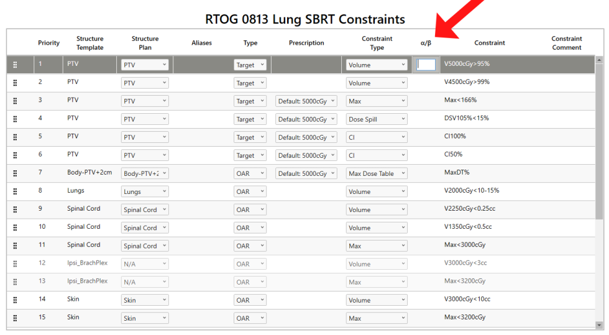
Task: Click the scrollbar up arrow
Action: [x=599, y=60]
